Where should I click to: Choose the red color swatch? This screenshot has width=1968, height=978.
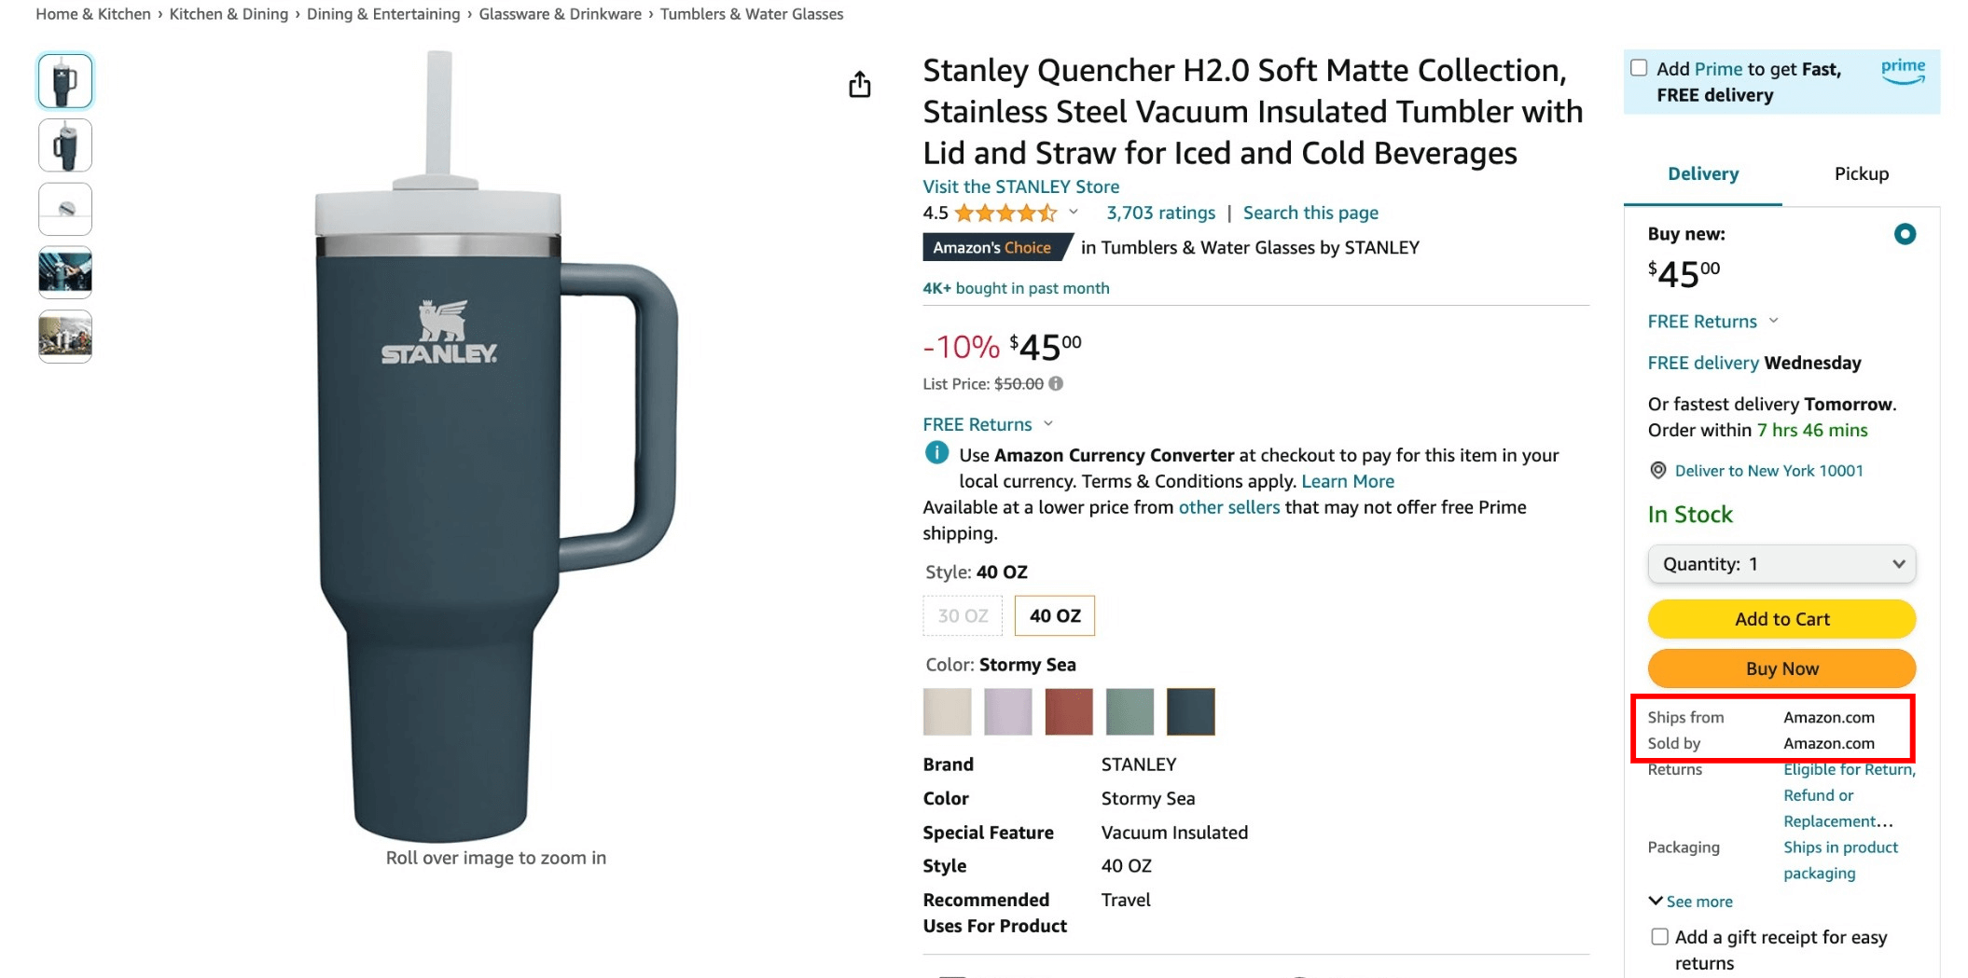tap(1068, 712)
